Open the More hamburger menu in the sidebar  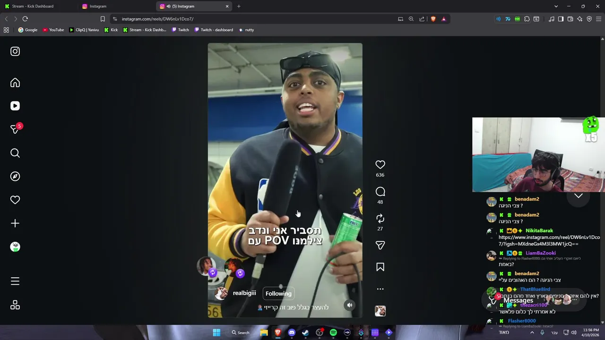tap(15, 281)
